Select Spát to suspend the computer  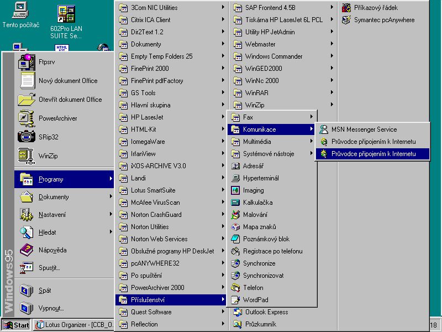[64, 290]
